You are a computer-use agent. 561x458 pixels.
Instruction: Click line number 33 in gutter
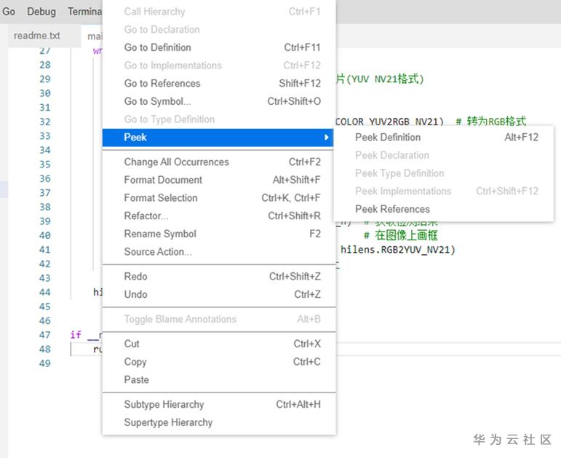click(45, 135)
